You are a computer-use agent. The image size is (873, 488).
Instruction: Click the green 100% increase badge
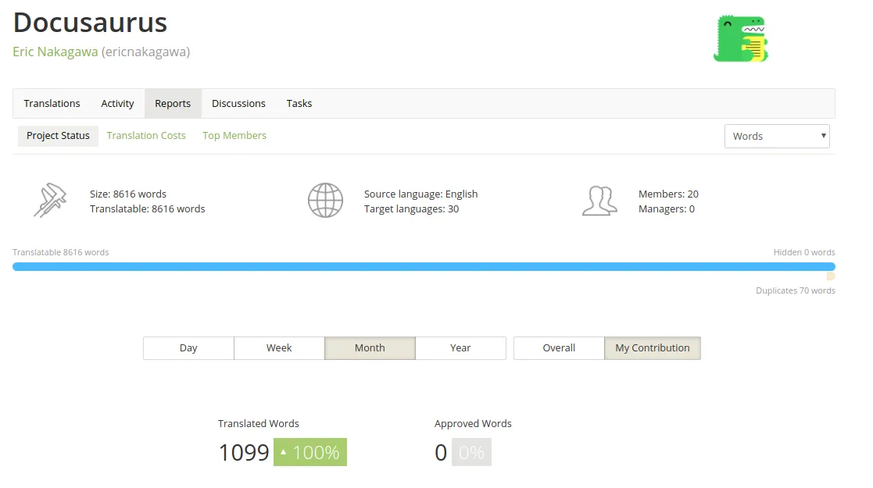(x=310, y=452)
